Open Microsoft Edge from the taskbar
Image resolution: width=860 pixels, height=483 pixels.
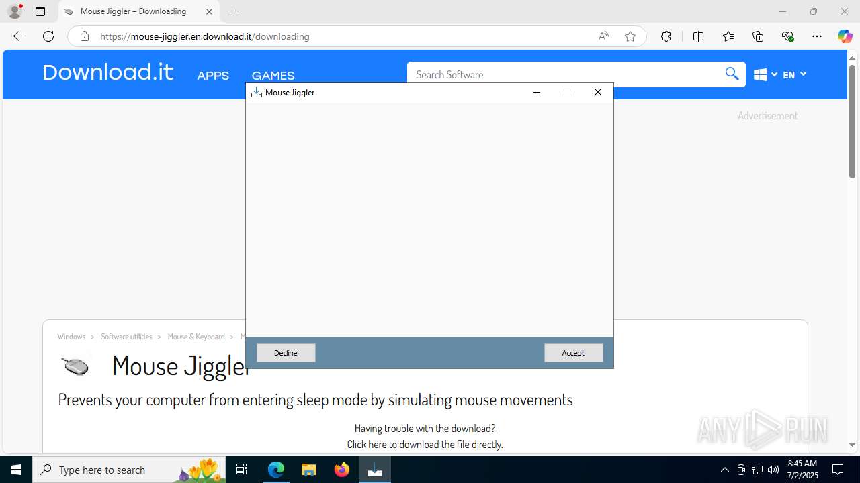pyautogui.click(x=276, y=470)
